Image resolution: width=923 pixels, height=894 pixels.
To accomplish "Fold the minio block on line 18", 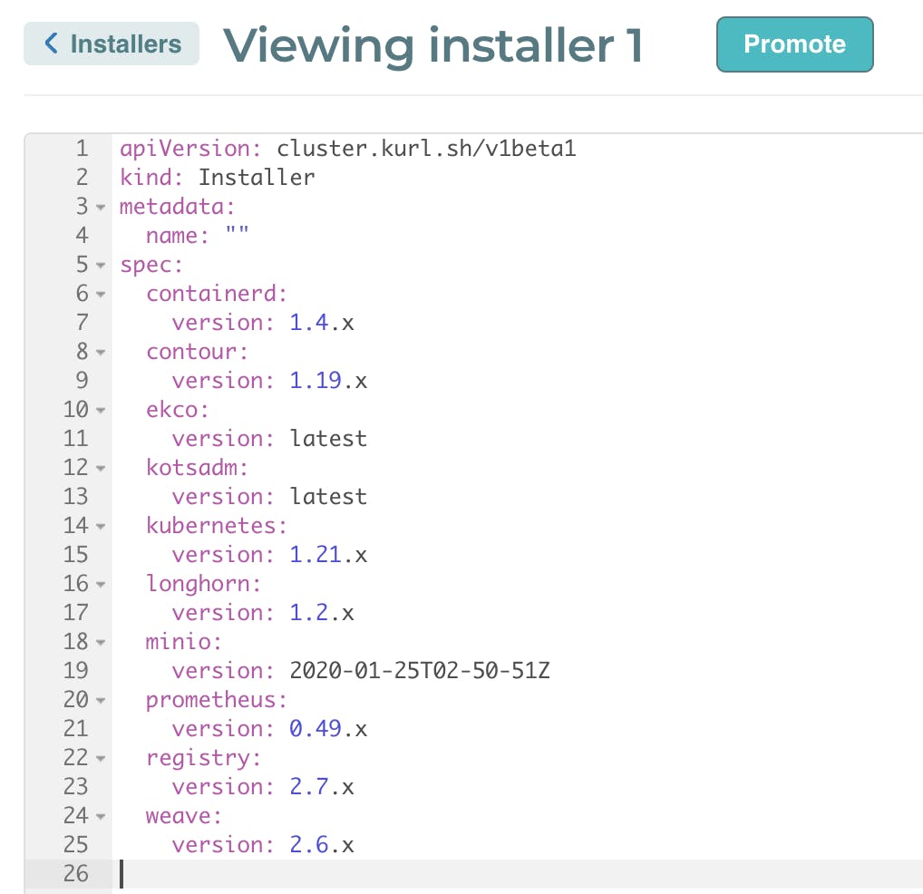I will pyautogui.click(x=101, y=642).
